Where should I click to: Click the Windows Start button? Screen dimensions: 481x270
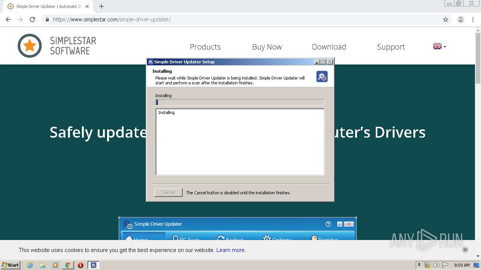(11, 265)
